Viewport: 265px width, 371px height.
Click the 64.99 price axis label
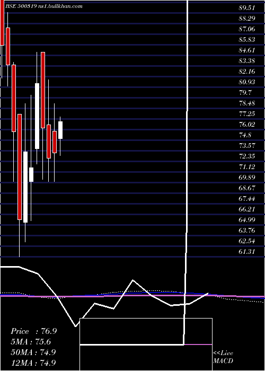(247, 220)
